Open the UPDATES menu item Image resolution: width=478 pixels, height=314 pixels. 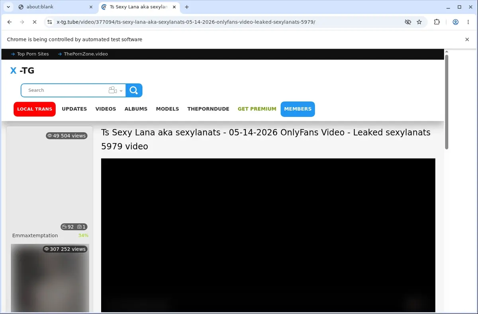[74, 109]
